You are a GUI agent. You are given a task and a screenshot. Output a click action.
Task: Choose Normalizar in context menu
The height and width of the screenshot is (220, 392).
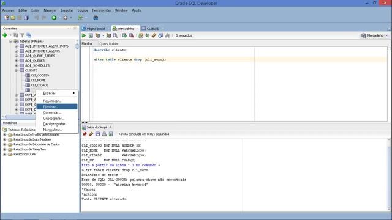[57, 130]
